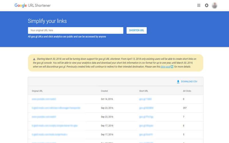
Task: Open the Google apps grid menu
Action: click(x=199, y=5)
